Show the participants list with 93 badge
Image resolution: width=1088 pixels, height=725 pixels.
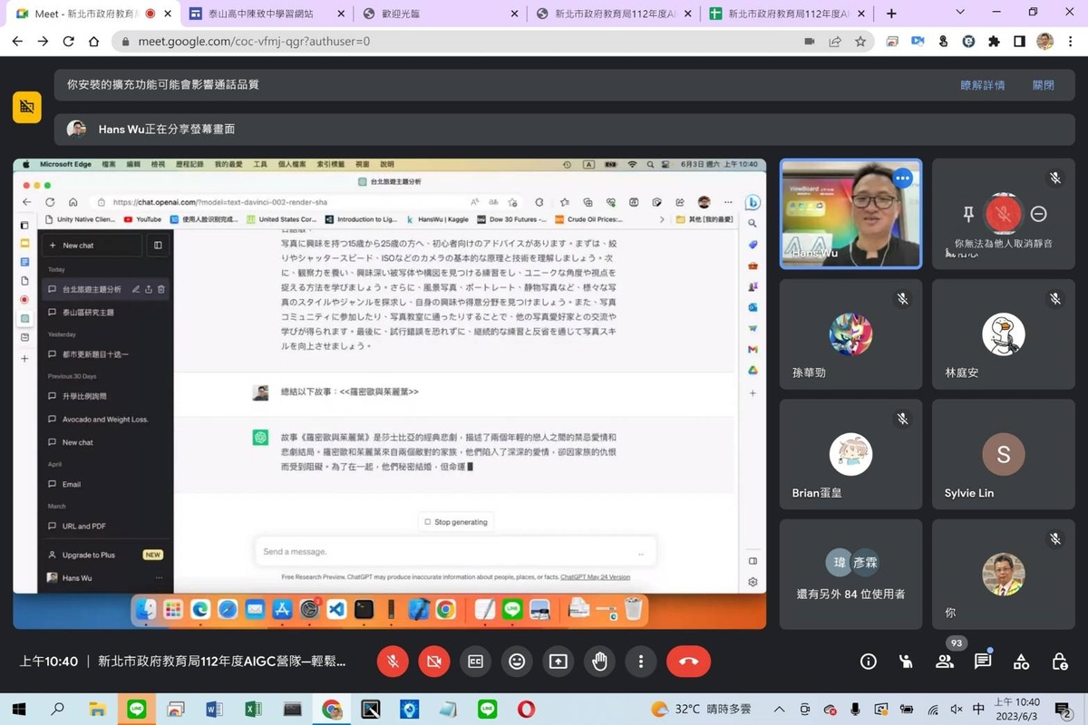pyautogui.click(x=945, y=660)
